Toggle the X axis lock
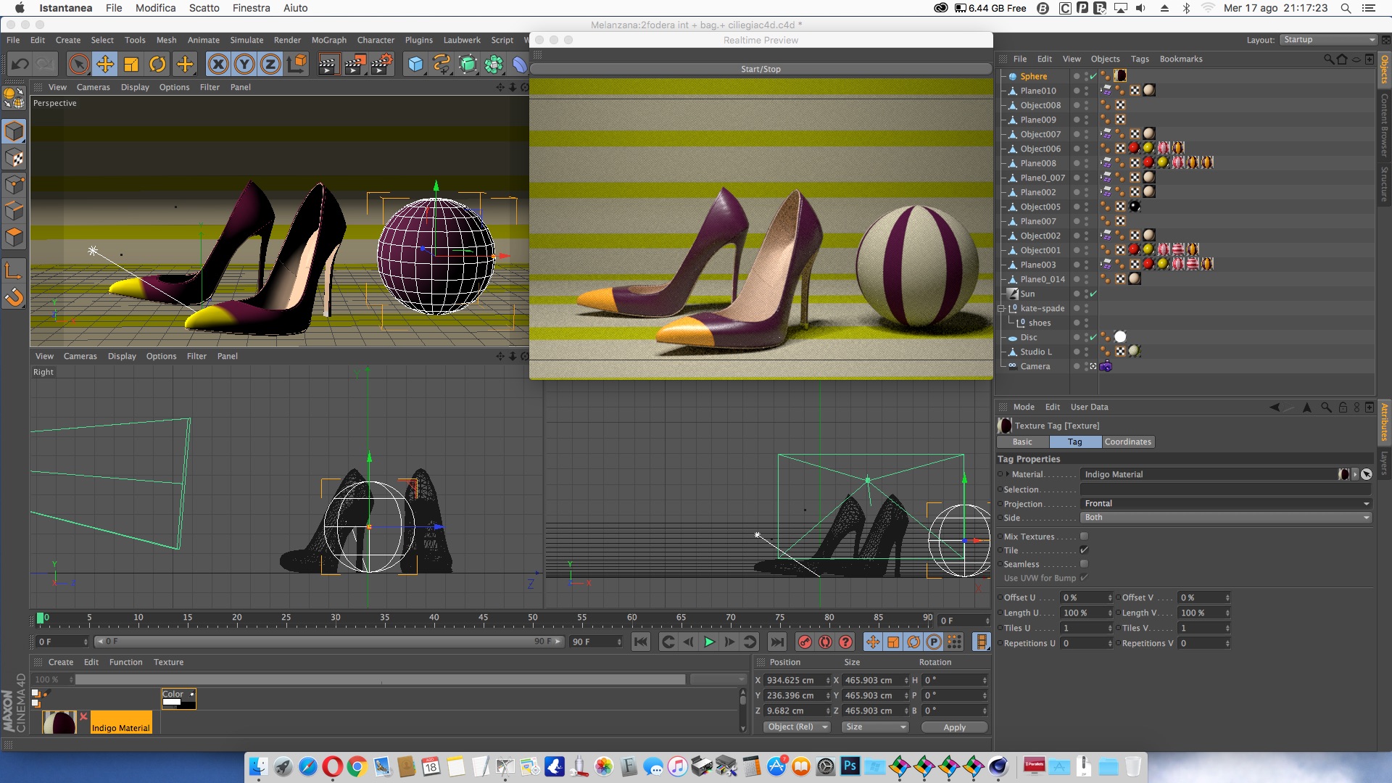Image resolution: width=1392 pixels, height=783 pixels. tap(217, 65)
